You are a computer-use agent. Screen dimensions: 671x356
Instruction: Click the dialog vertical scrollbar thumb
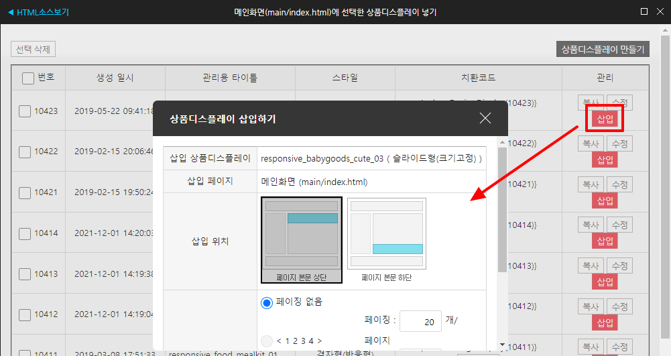(x=502, y=210)
